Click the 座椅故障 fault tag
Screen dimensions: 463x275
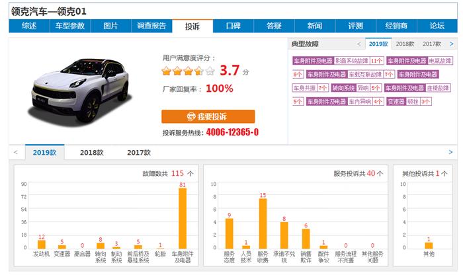[417, 88]
